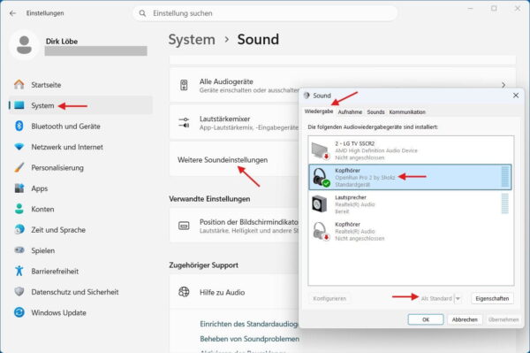
Task: Click the Übernehmen button
Action: click(x=503, y=319)
